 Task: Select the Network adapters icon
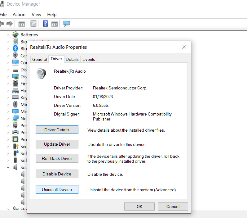click(15, 118)
